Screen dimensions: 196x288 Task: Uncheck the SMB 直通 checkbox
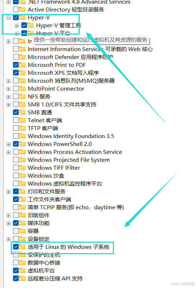(16, 113)
